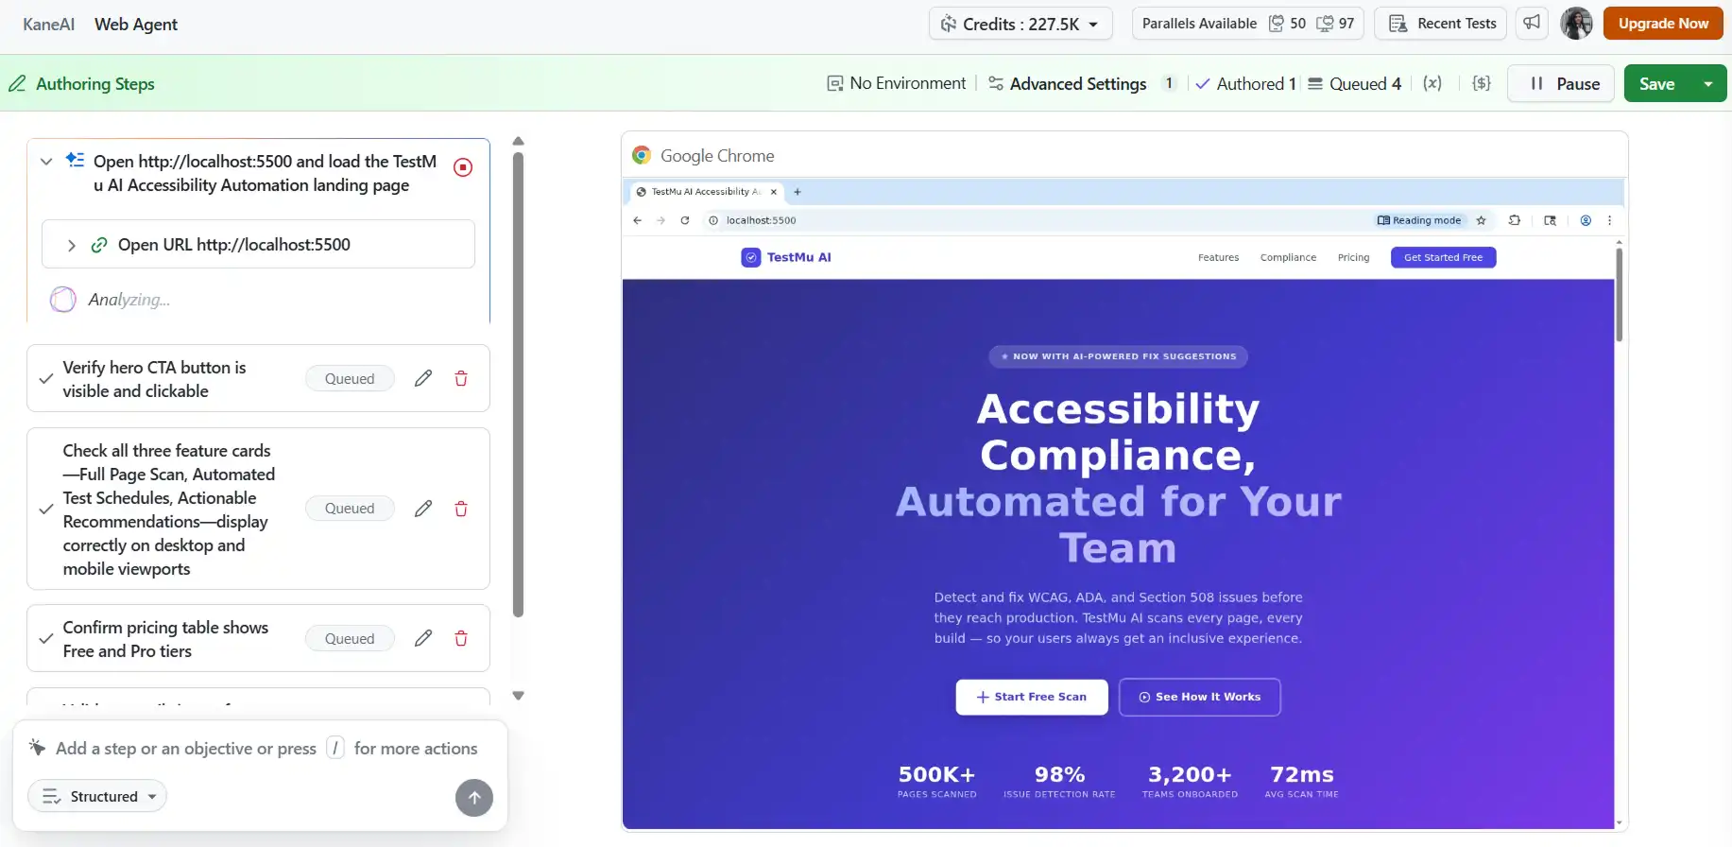The width and height of the screenshot is (1732, 847).
Task: Open the Structured mode dropdown
Action: (x=97, y=796)
